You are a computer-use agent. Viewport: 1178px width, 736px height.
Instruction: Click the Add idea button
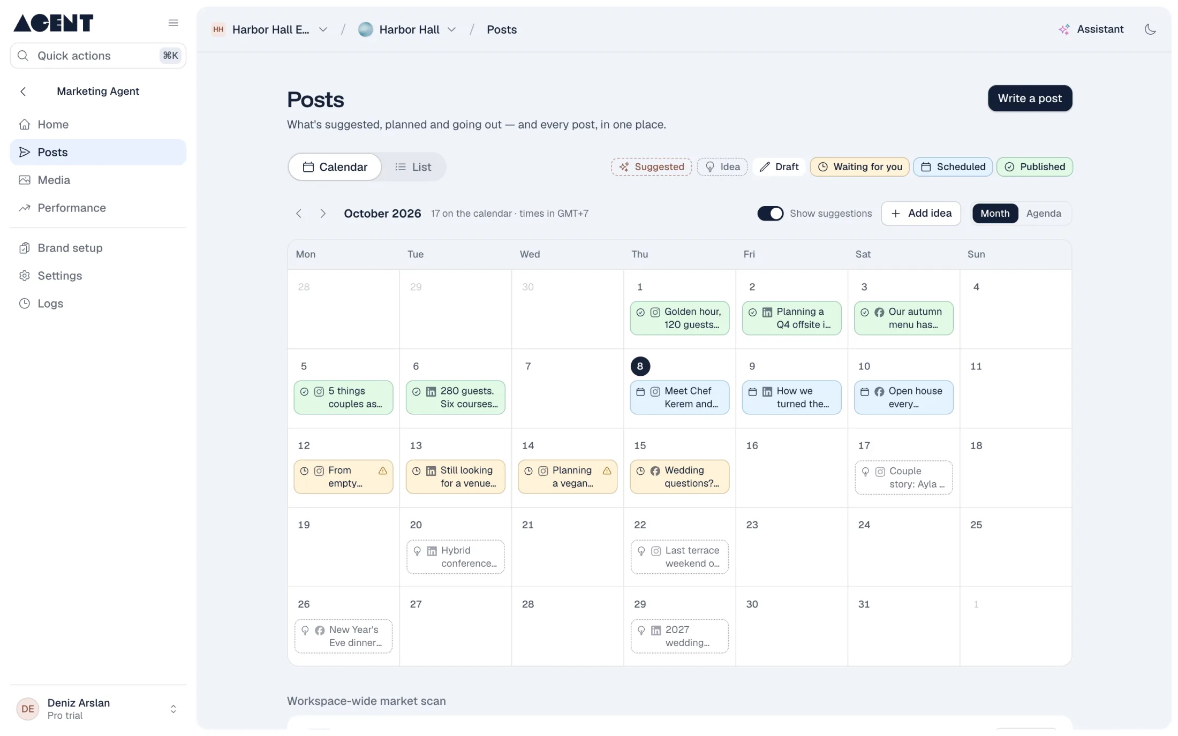[921, 214]
